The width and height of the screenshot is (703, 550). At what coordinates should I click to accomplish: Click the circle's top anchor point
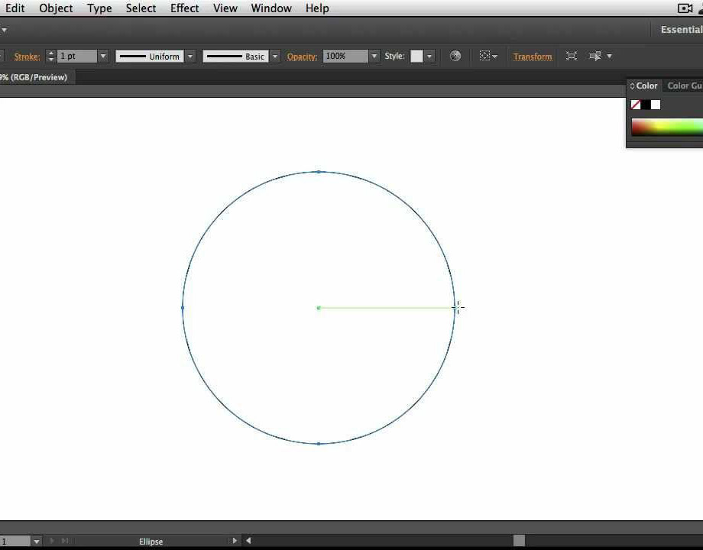coord(319,172)
